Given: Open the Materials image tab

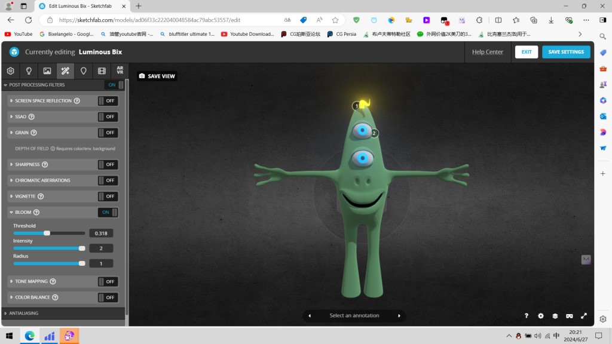Looking at the screenshot, I should [x=47, y=71].
